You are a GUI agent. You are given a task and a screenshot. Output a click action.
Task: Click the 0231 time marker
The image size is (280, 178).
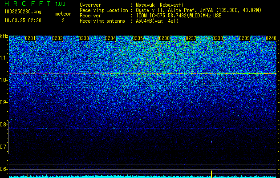click(30, 38)
